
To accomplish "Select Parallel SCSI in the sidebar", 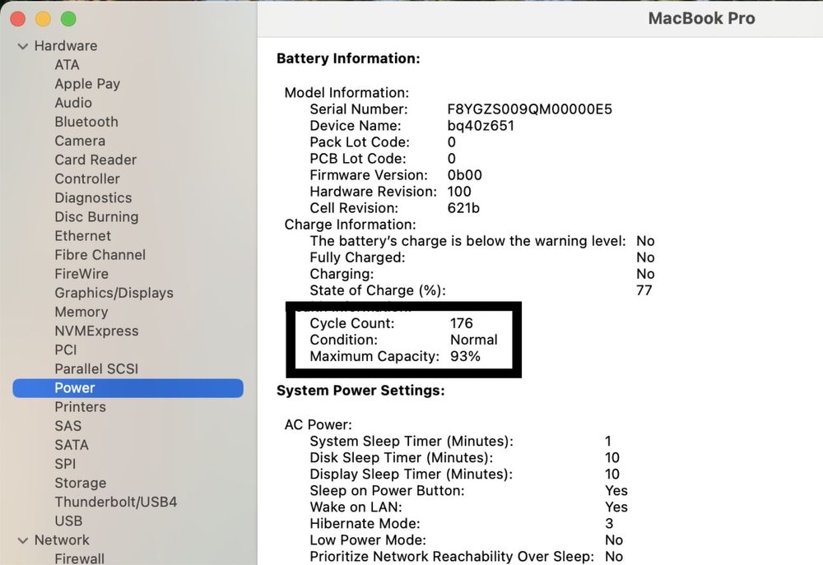I will pyautogui.click(x=96, y=368).
